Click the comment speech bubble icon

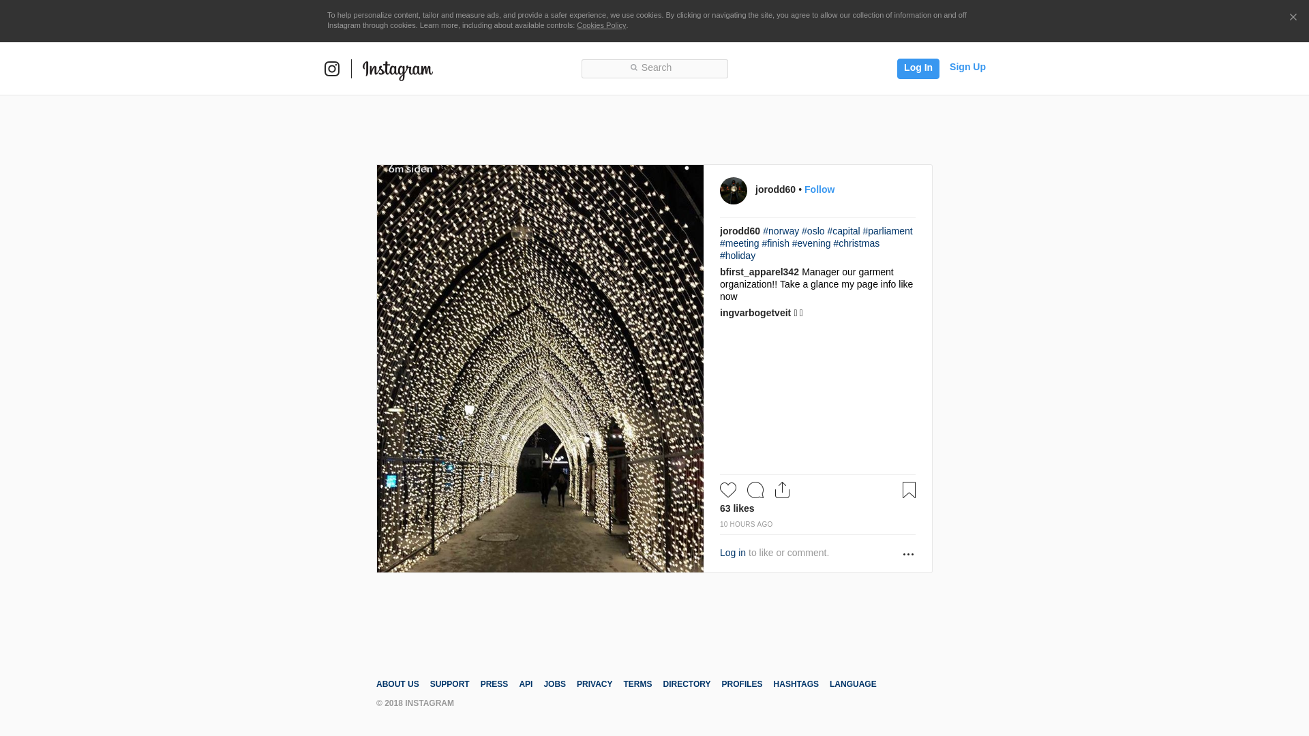coord(755,490)
